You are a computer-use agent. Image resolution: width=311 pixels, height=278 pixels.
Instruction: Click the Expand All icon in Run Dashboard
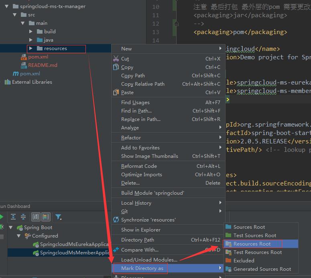(13, 217)
